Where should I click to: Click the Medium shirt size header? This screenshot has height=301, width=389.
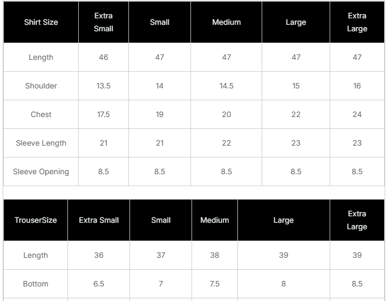[227, 22]
